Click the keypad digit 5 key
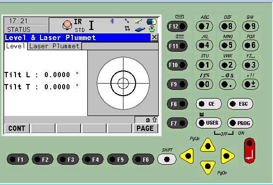 tap(228, 45)
